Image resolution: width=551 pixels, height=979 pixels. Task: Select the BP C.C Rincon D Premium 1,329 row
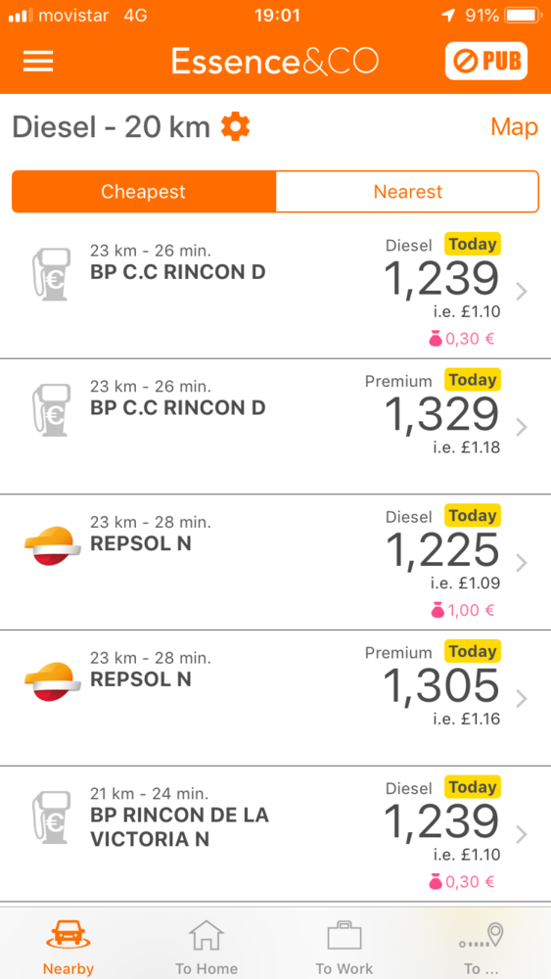275,427
